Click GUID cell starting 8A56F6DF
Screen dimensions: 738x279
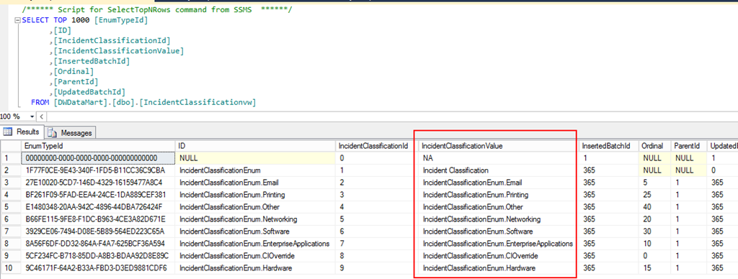click(98, 244)
